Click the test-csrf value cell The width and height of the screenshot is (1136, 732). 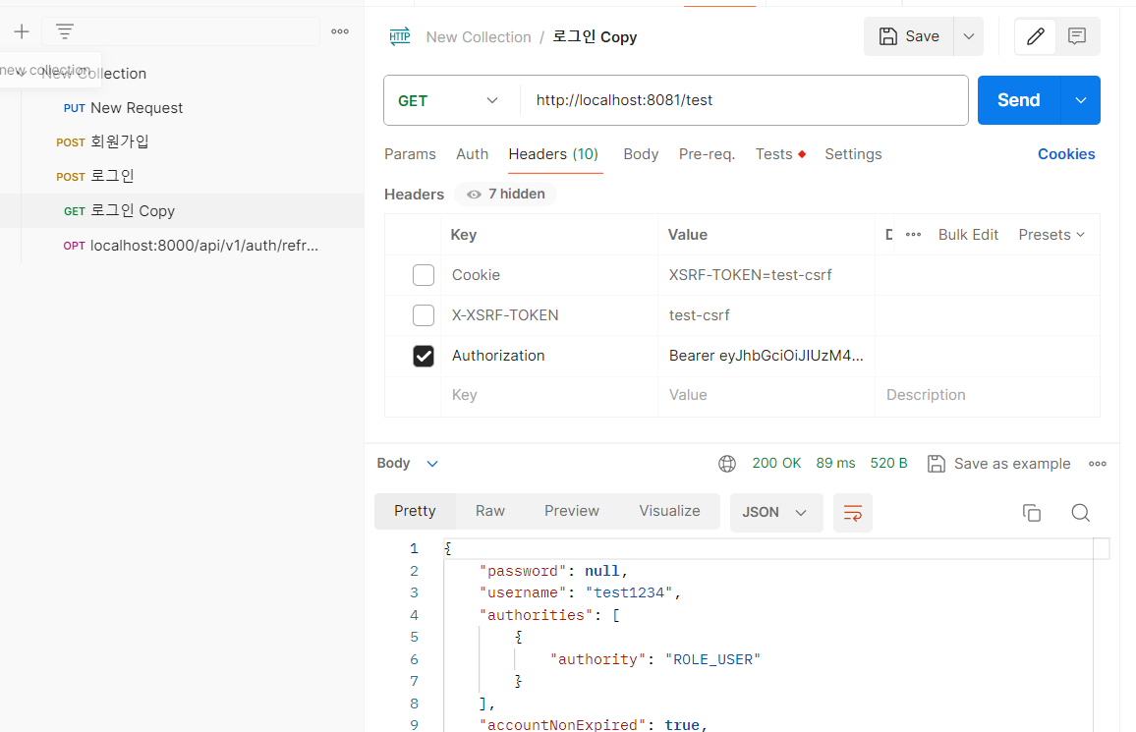[x=766, y=315]
